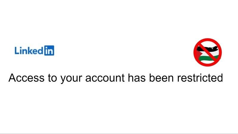Click the word "account" in the heading
This screenshot has width=238, height=134.
point(105,78)
